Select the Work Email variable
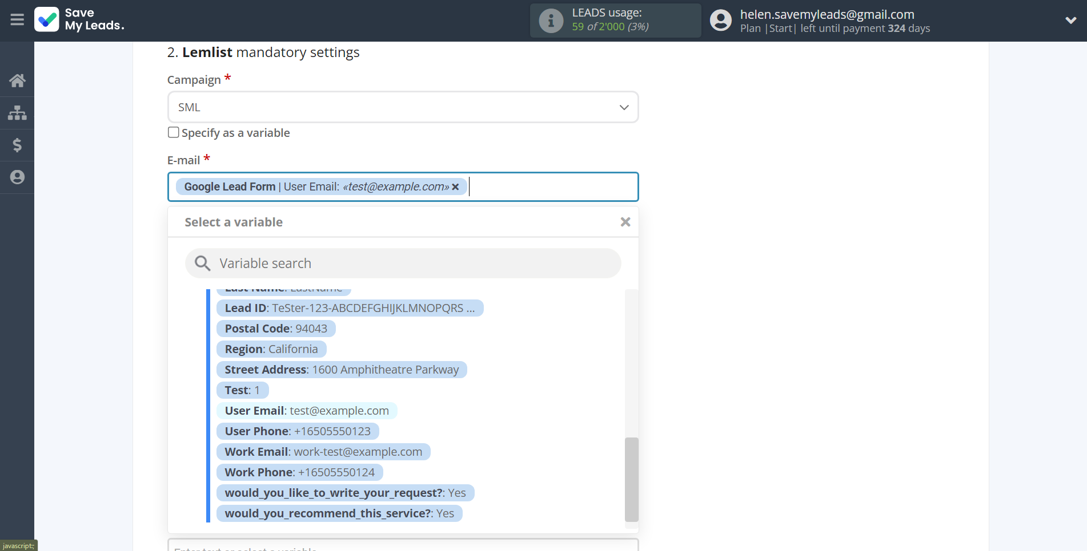 [x=323, y=452]
